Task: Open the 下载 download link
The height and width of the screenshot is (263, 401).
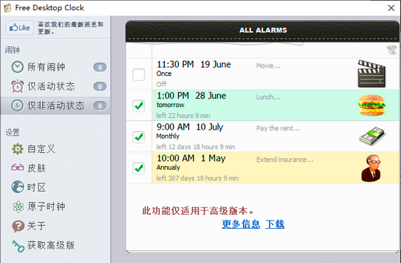Action: pyautogui.click(x=275, y=224)
